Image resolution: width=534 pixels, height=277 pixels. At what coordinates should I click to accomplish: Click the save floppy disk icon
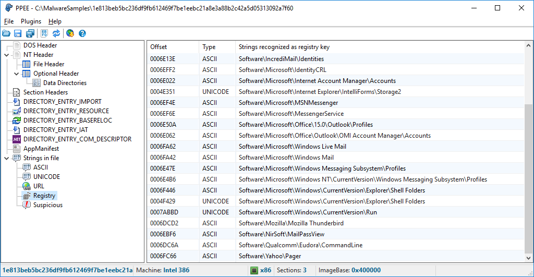tap(18, 33)
